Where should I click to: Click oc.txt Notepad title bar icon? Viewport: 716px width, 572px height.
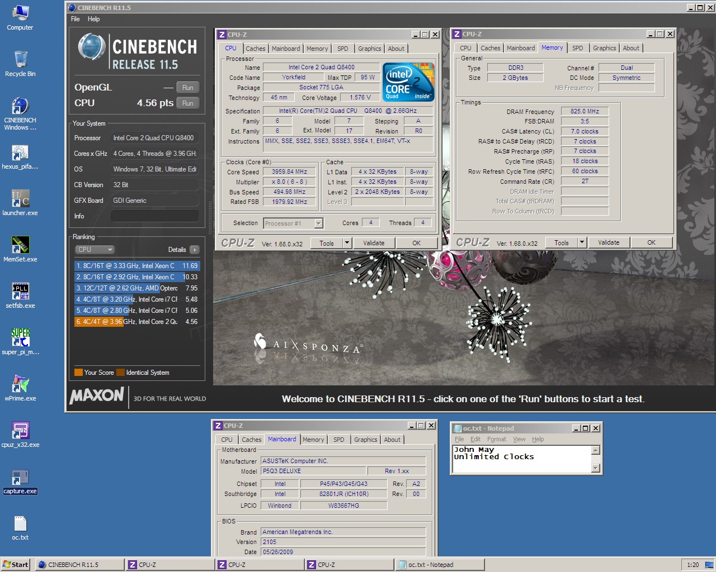tap(457, 428)
